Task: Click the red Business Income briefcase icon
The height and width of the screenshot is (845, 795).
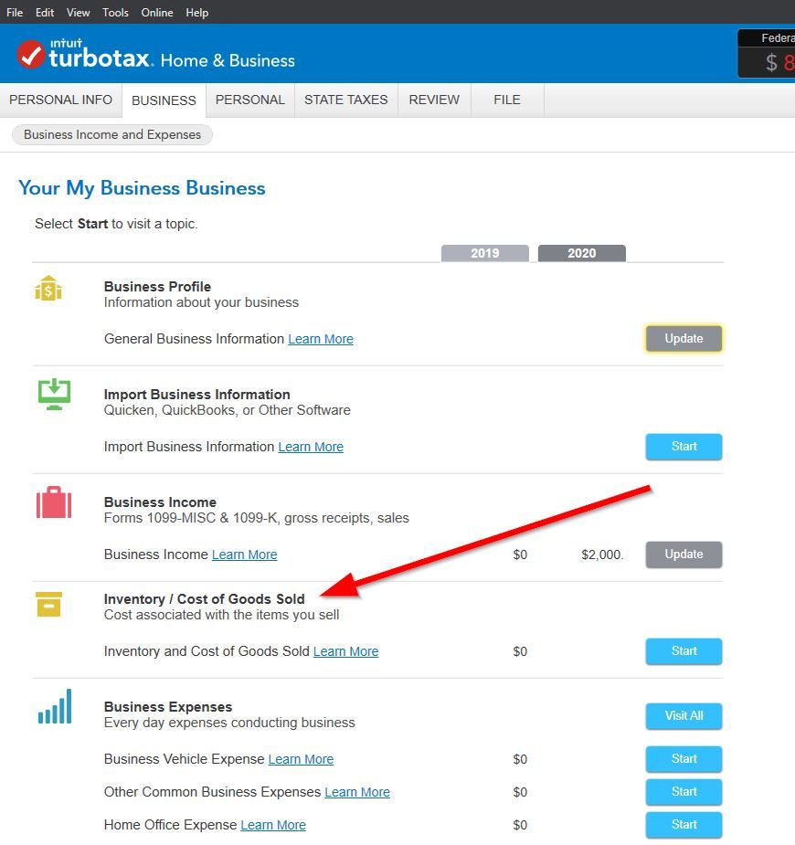Action: (x=54, y=502)
